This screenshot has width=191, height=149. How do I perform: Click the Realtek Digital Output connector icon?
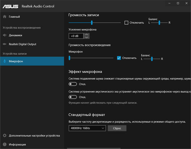pyautogui.click(x=5, y=44)
